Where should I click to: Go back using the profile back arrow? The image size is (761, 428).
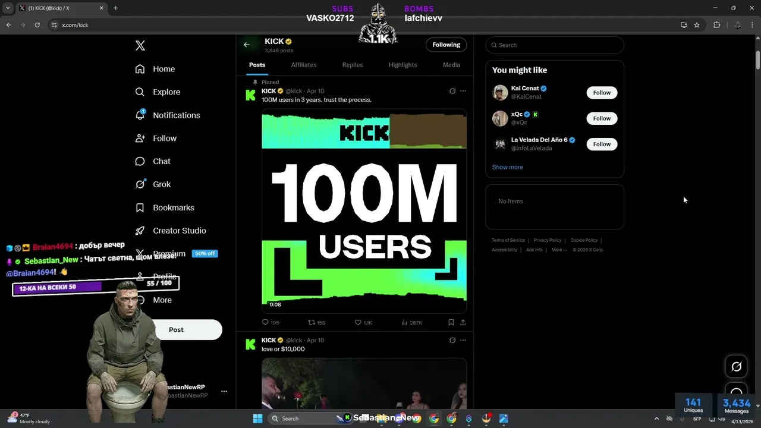[x=247, y=45]
